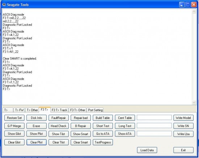Focus the text box beside Write Lba
Image resolution: width=199 pixels, height=158 pixels.
154,134
